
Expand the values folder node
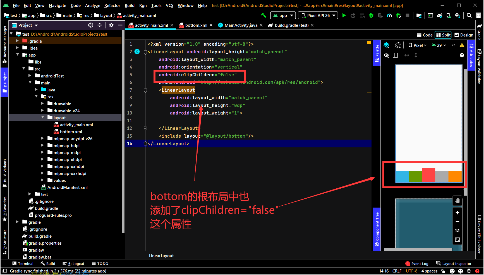click(x=42, y=180)
